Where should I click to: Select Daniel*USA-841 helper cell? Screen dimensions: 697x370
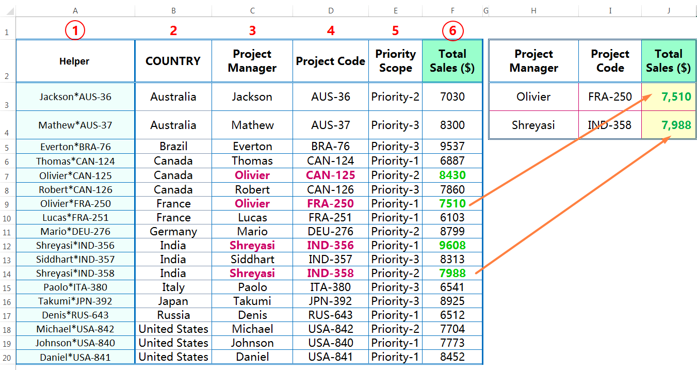click(75, 357)
